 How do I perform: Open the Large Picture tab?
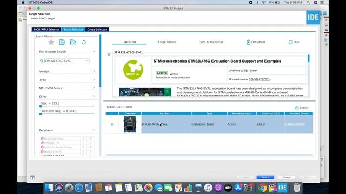click(x=167, y=42)
